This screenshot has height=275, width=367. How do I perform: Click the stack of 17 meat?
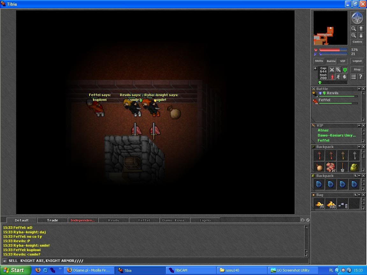(x=331, y=167)
